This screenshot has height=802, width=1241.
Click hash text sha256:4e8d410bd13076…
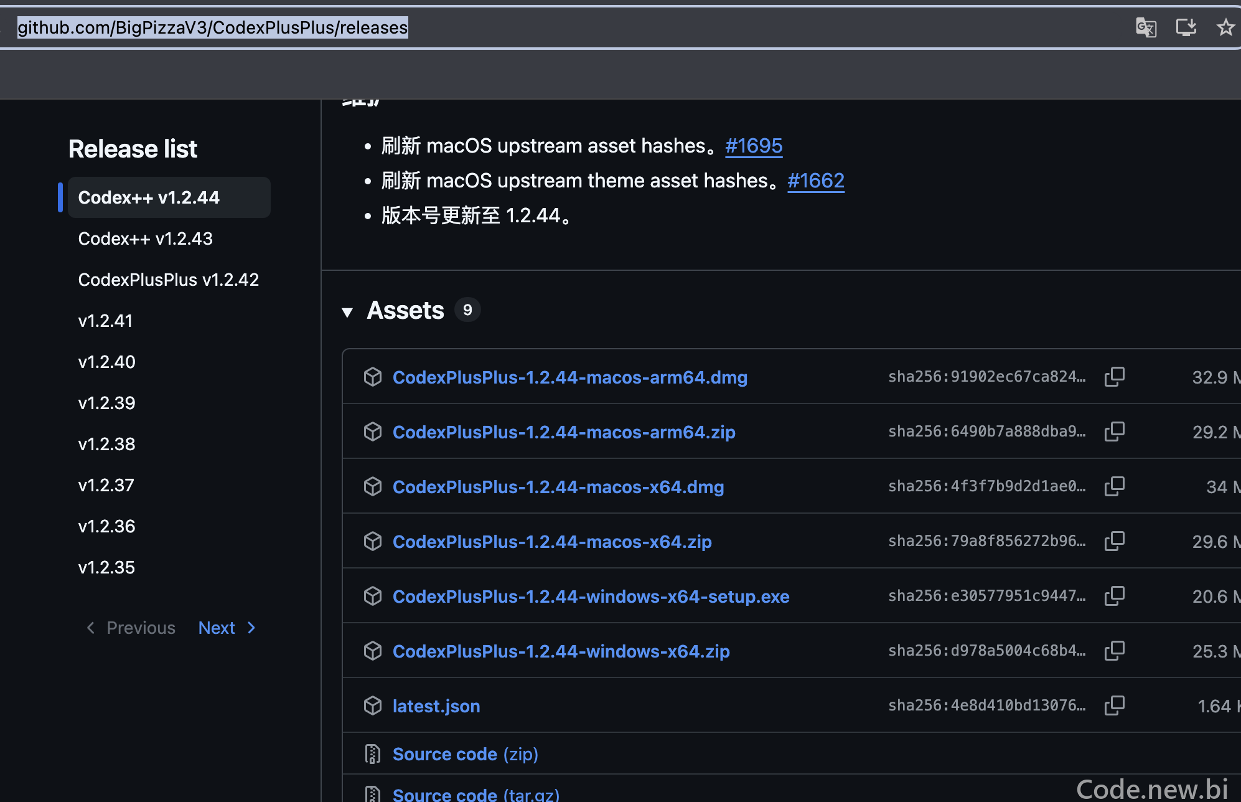[987, 705]
